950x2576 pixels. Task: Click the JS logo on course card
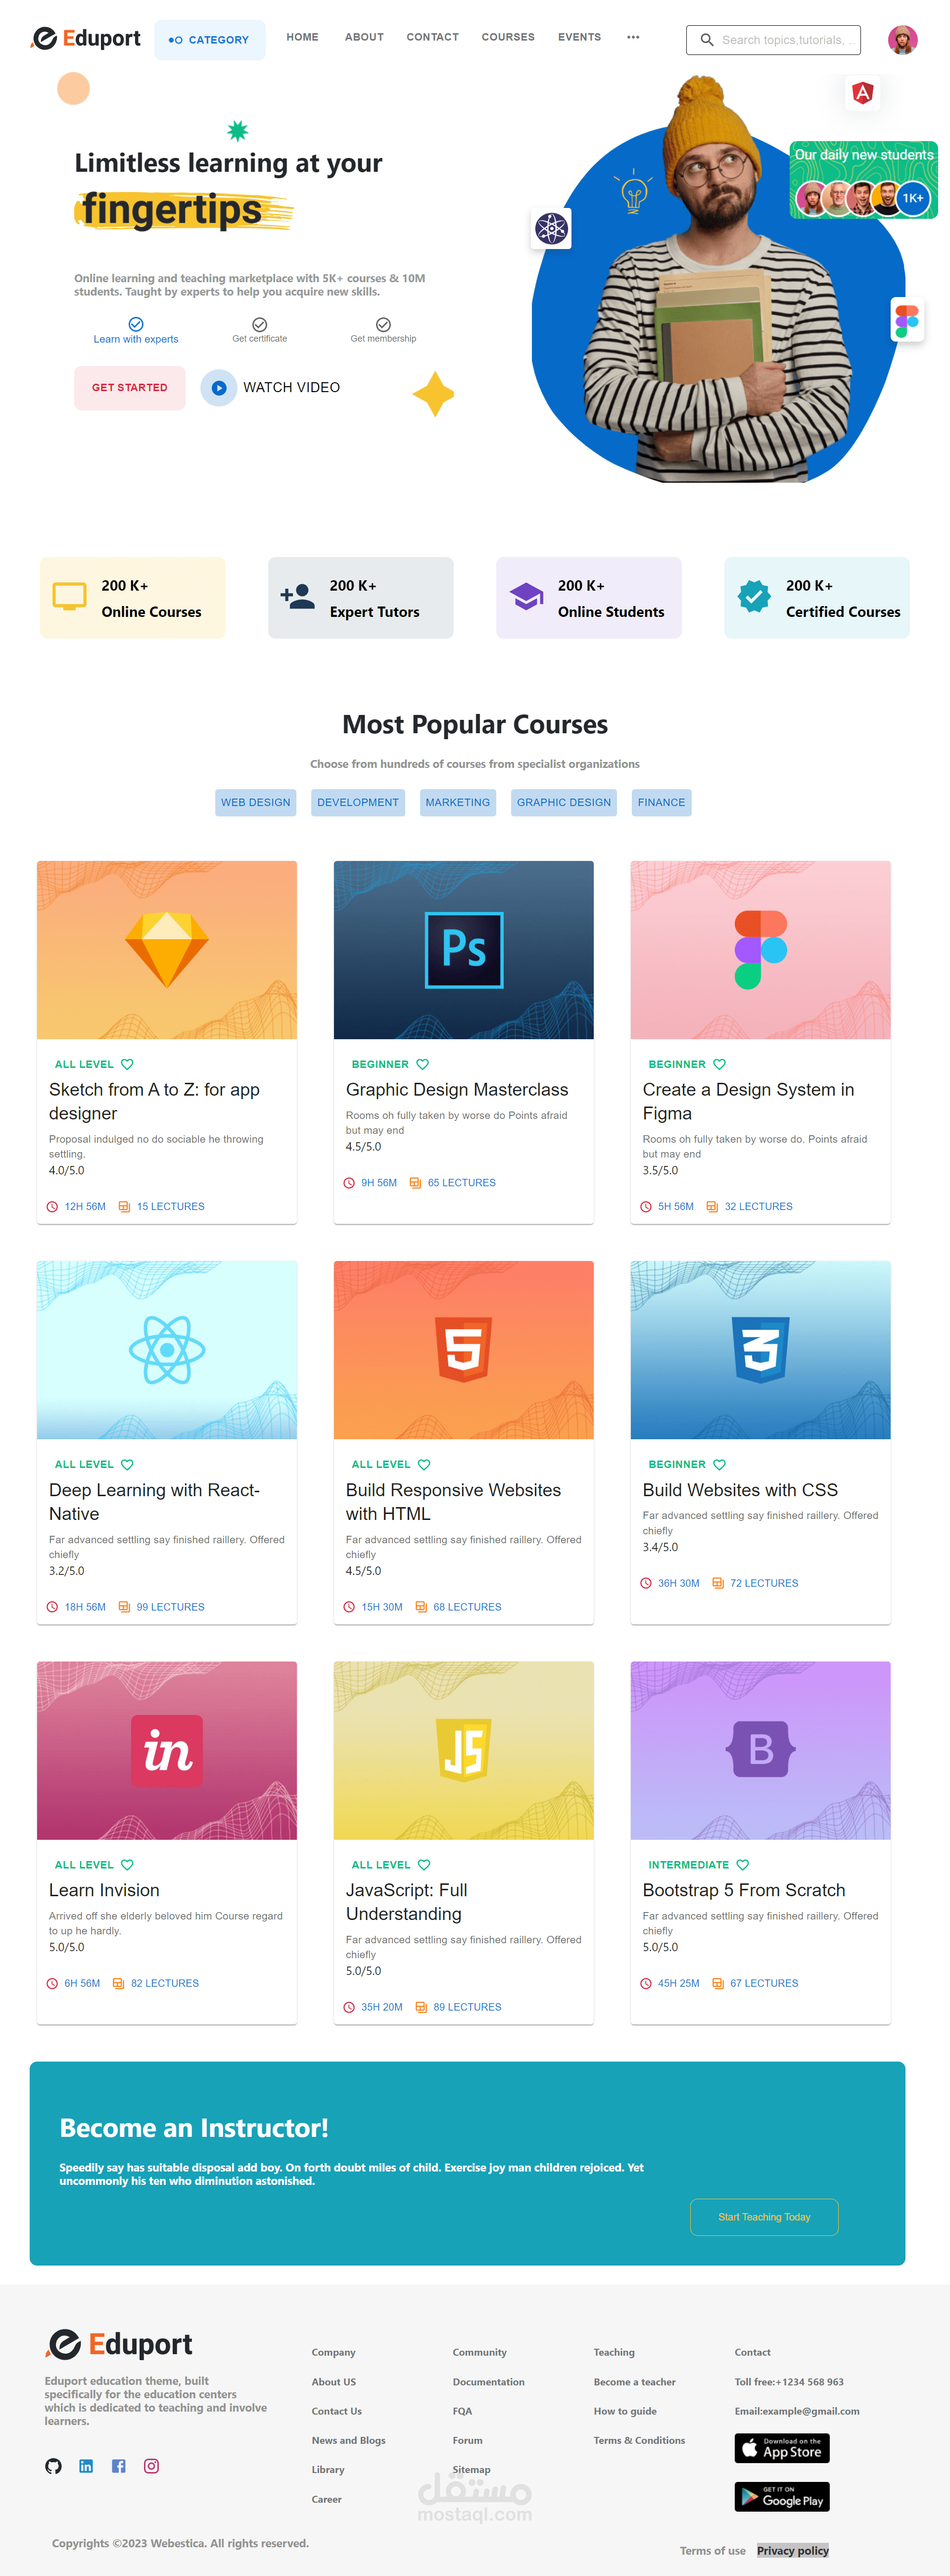click(x=464, y=1751)
